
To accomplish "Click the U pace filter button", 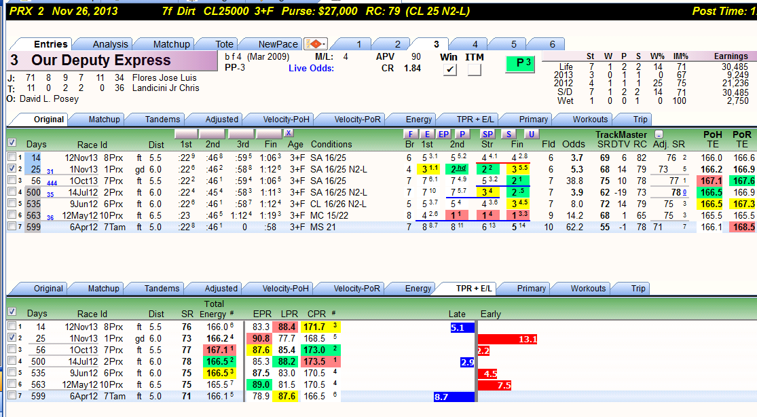I will click(531, 134).
